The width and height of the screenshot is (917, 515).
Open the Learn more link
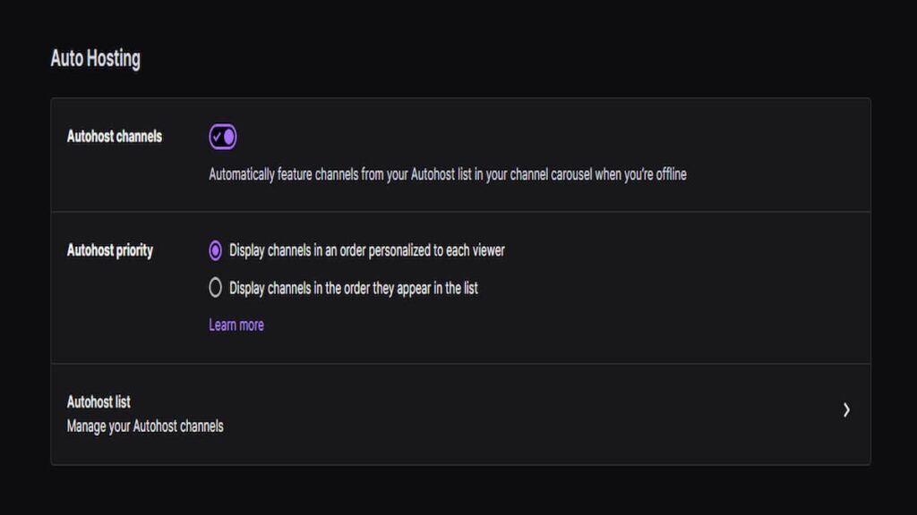236,325
